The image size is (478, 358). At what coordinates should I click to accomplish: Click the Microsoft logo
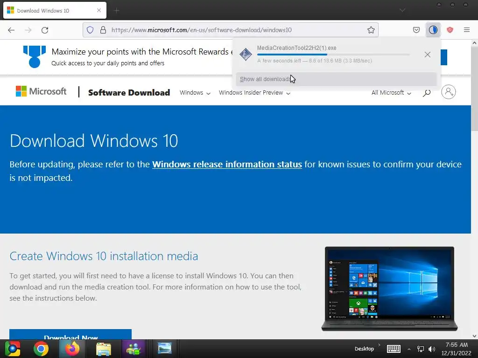click(x=41, y=91)
